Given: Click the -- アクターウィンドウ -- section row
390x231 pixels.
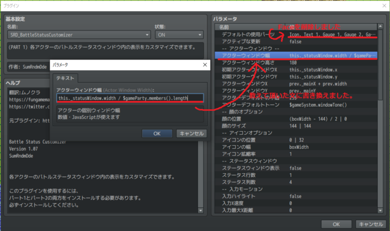Looking at the screenshot, I should [296, 49].
